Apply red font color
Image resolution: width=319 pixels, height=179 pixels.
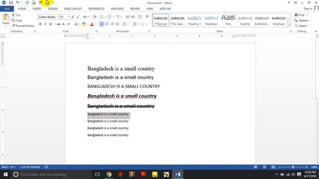(x=92, y=24)
